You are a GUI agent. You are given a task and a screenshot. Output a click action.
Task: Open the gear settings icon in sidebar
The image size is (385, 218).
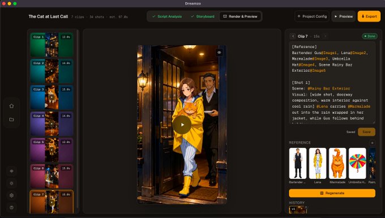11,195
